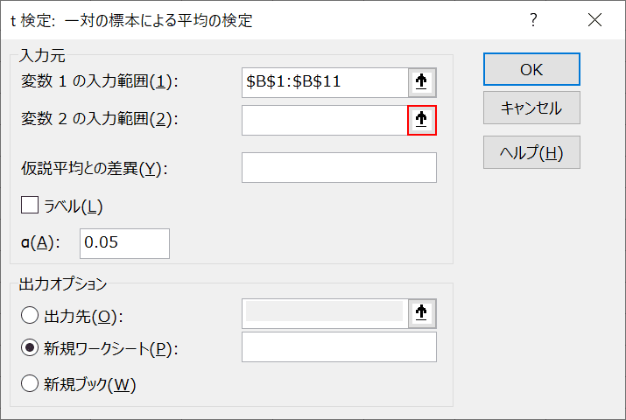Click the キャンセル button
626x420 pixels.
531,108
